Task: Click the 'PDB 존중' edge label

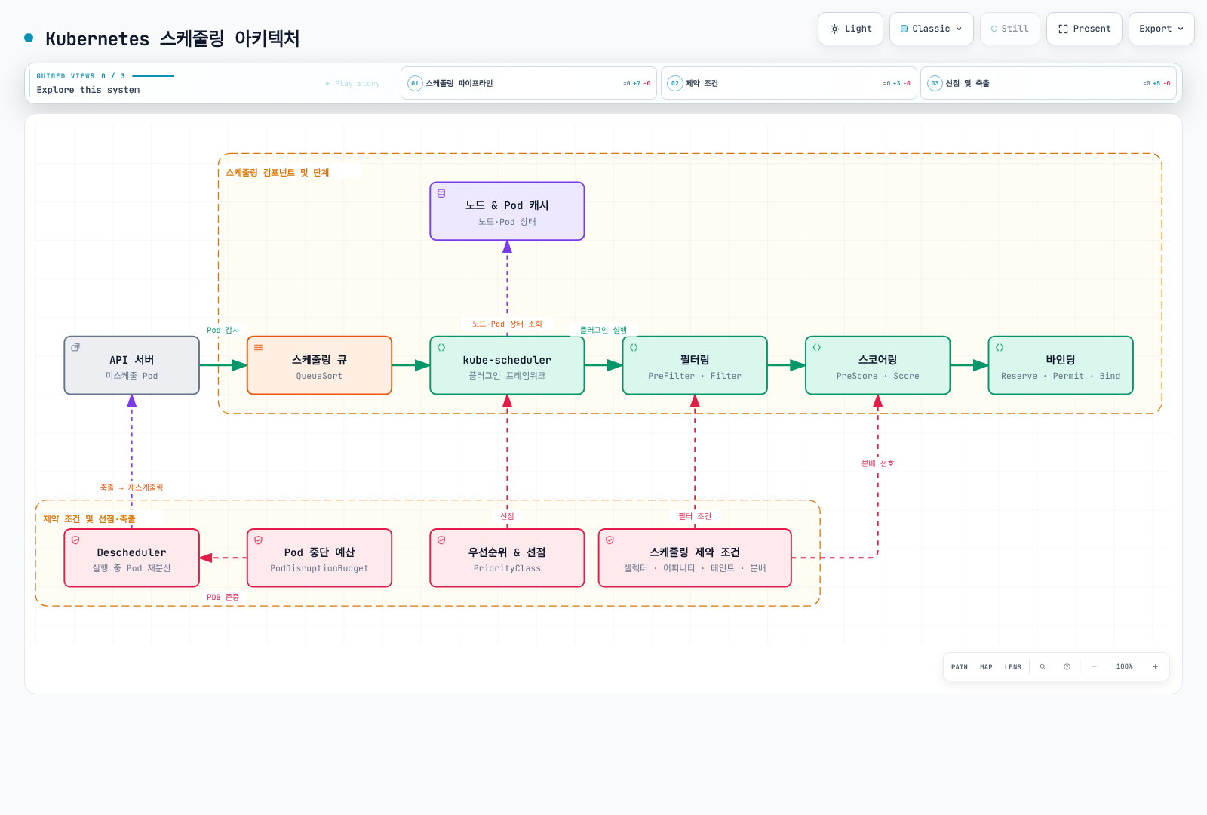Action: [223, 597]
